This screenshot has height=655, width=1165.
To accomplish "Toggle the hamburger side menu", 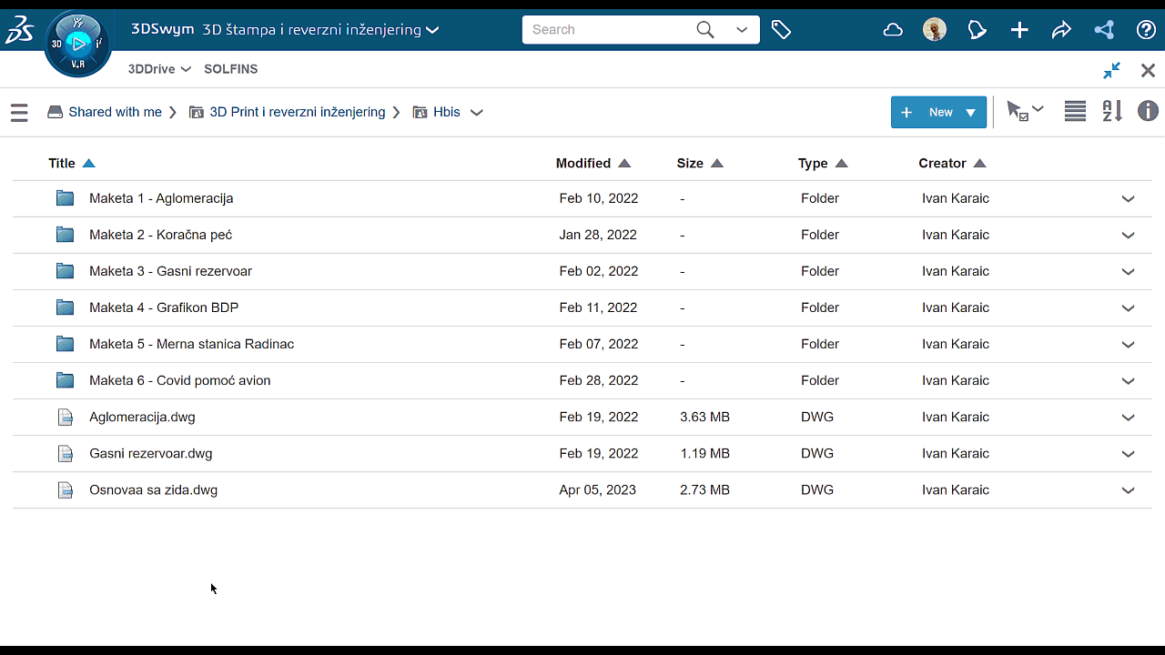I will 19,113.
